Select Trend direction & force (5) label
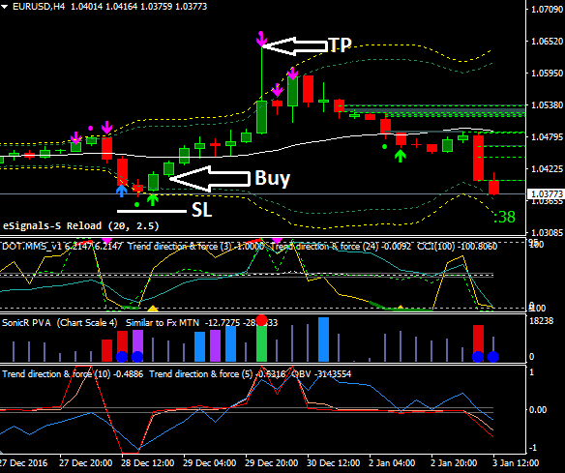This screenshot has height=473, width=565. (218, 374)
